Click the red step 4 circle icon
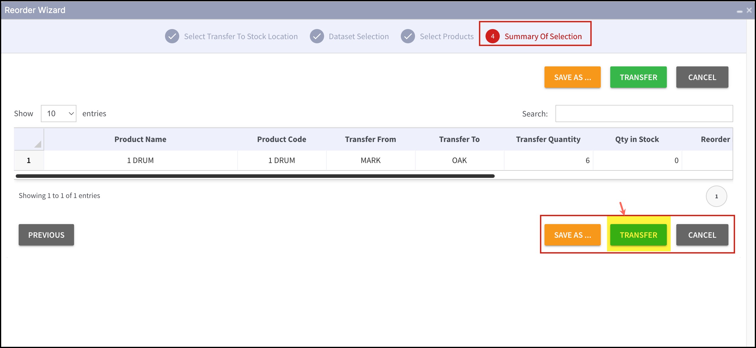 pos(492,36)
